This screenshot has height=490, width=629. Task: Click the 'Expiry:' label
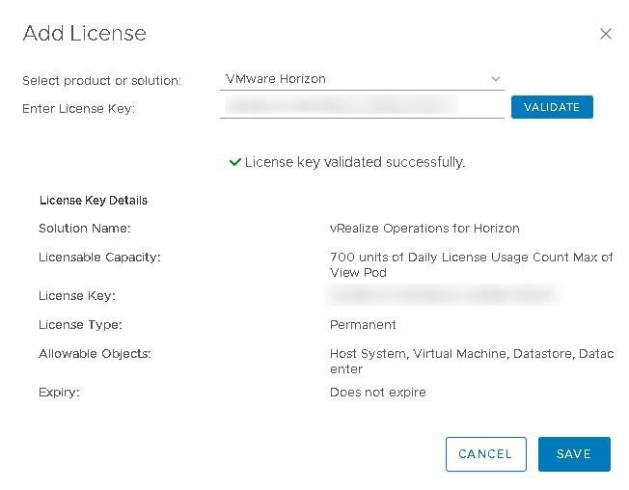point(59,393)
